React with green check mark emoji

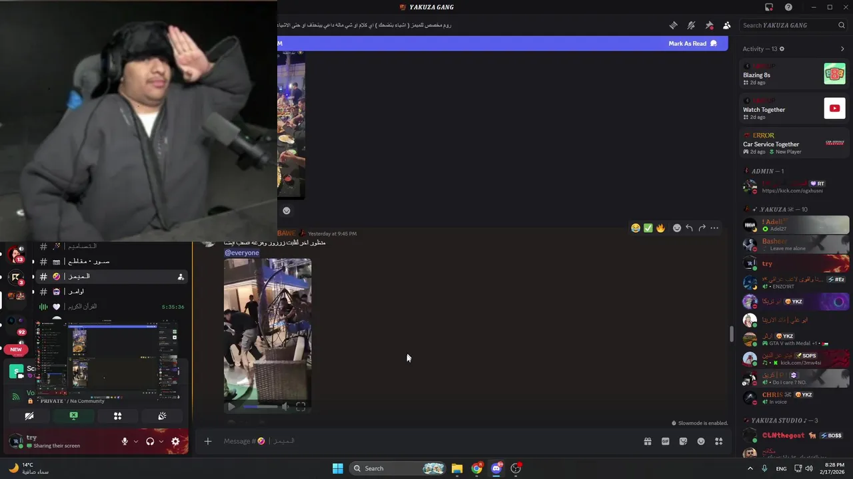point(648,228)
